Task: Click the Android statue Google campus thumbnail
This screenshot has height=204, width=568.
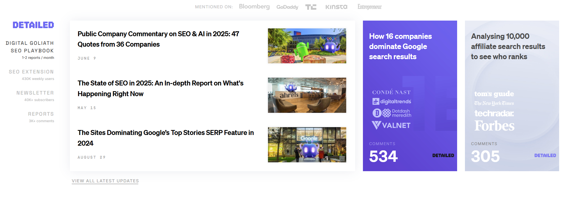Action: click(307, 46)
